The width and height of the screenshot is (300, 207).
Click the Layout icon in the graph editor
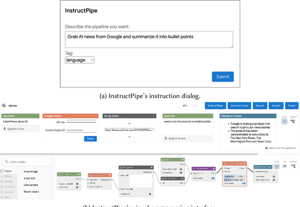(293, 166)
